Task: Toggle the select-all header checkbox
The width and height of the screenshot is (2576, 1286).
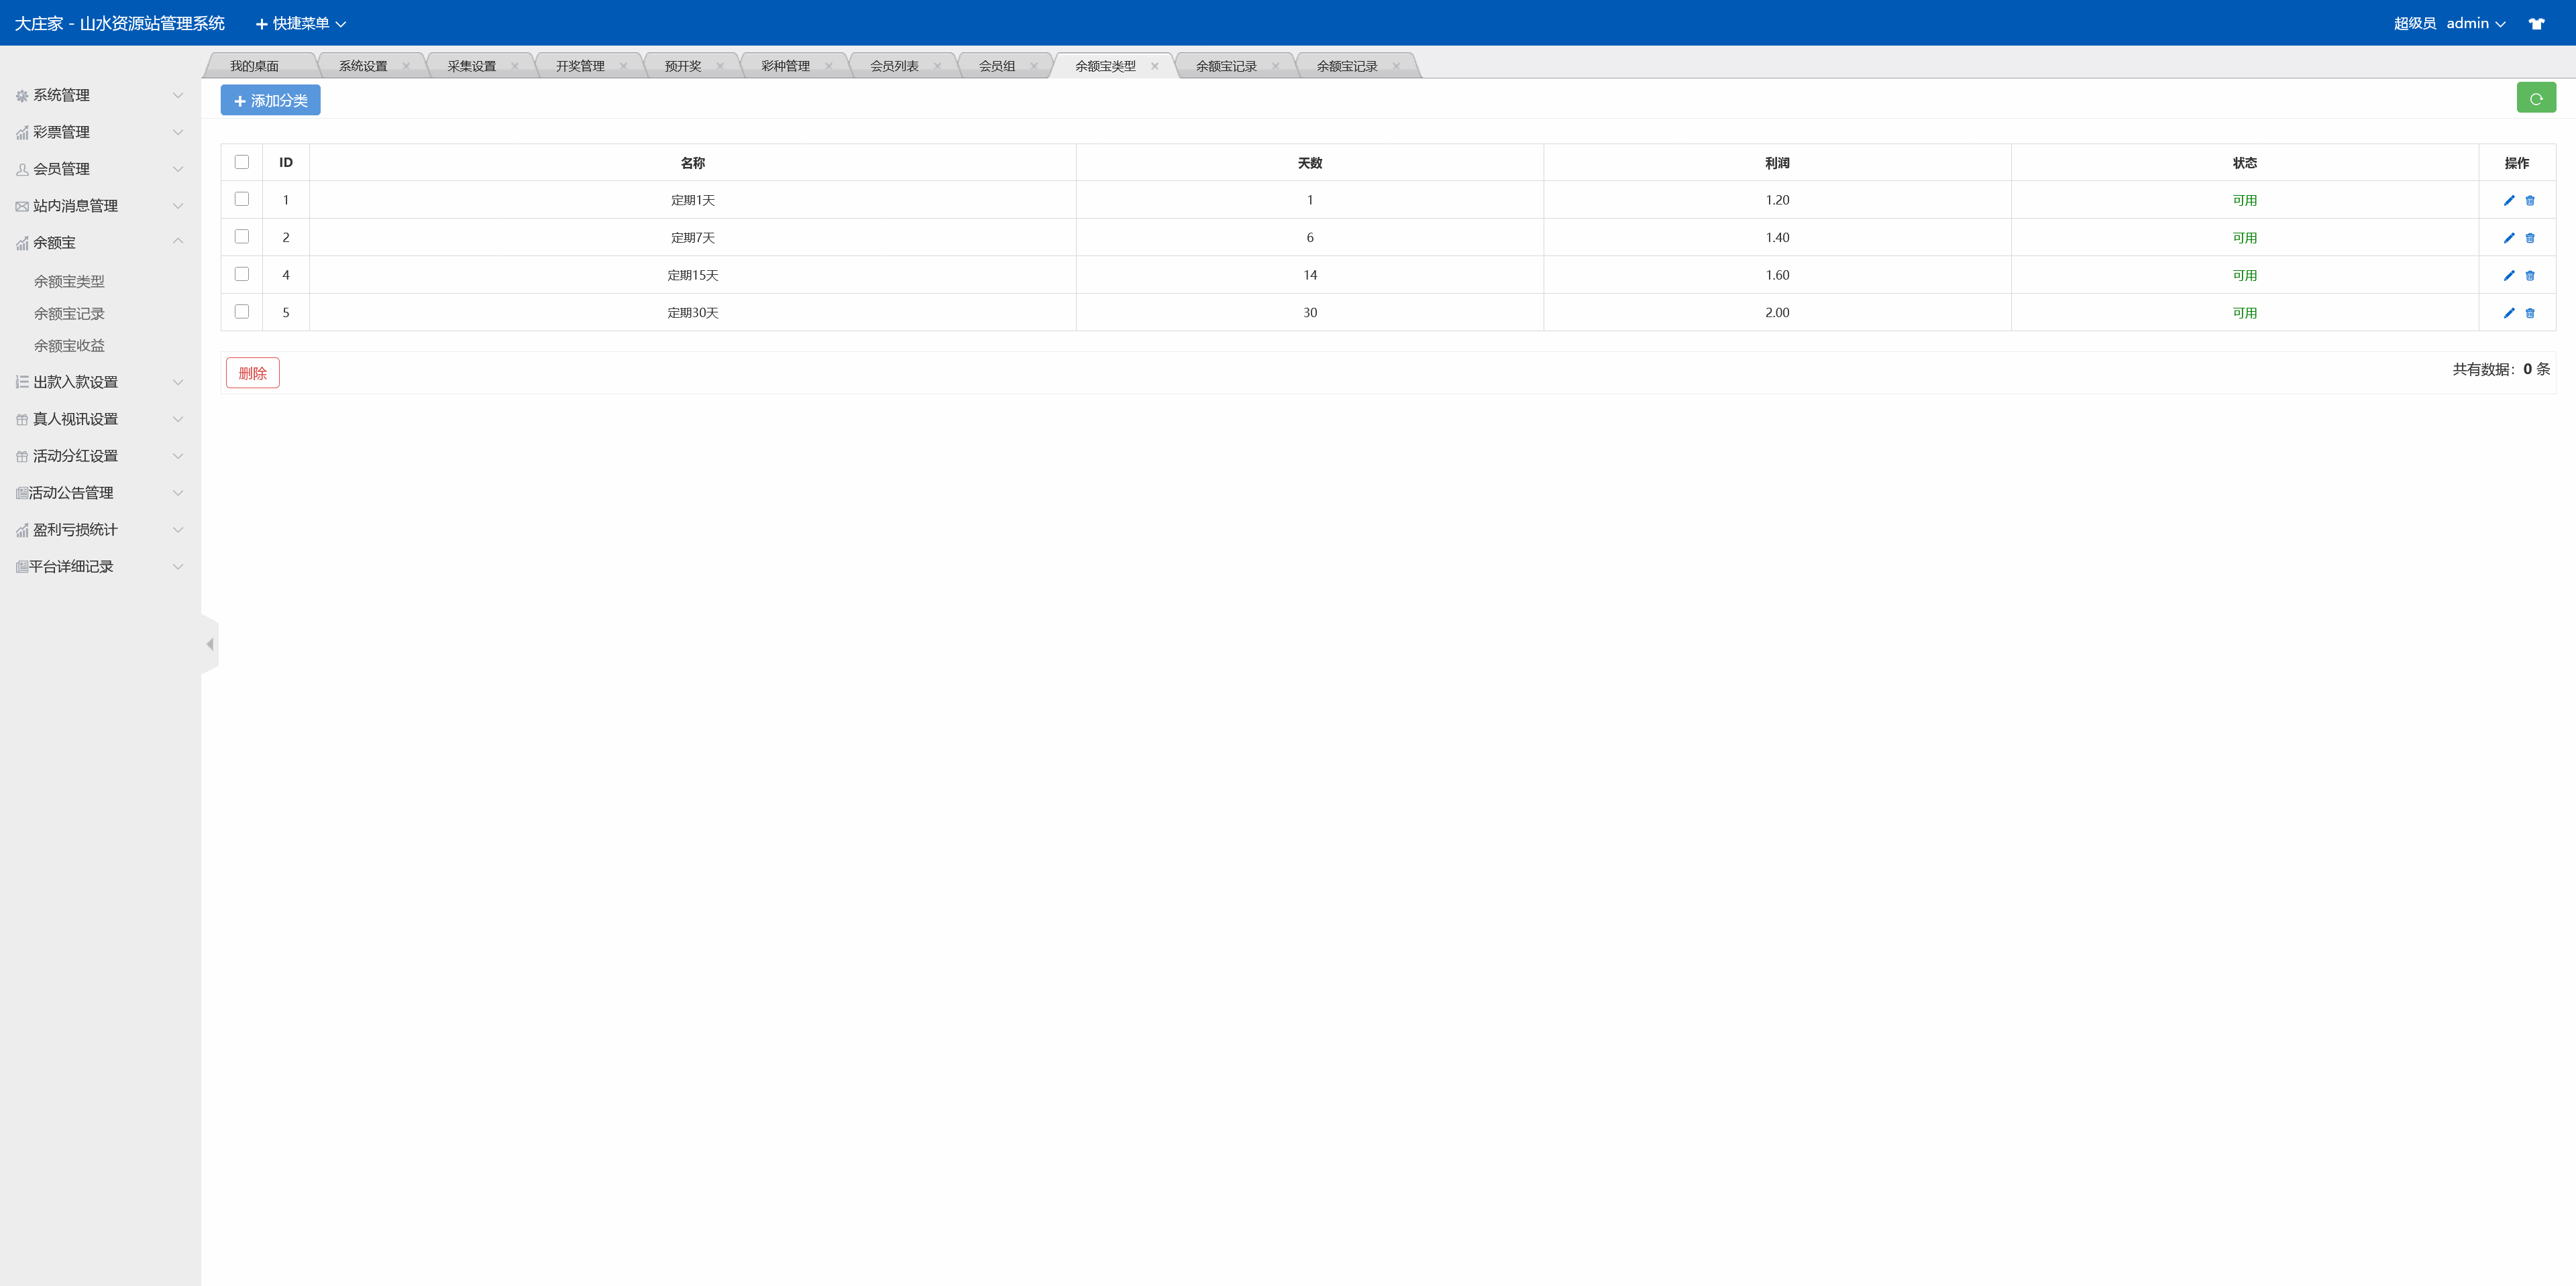Action: pyautogui.click(x=242, y=162)
